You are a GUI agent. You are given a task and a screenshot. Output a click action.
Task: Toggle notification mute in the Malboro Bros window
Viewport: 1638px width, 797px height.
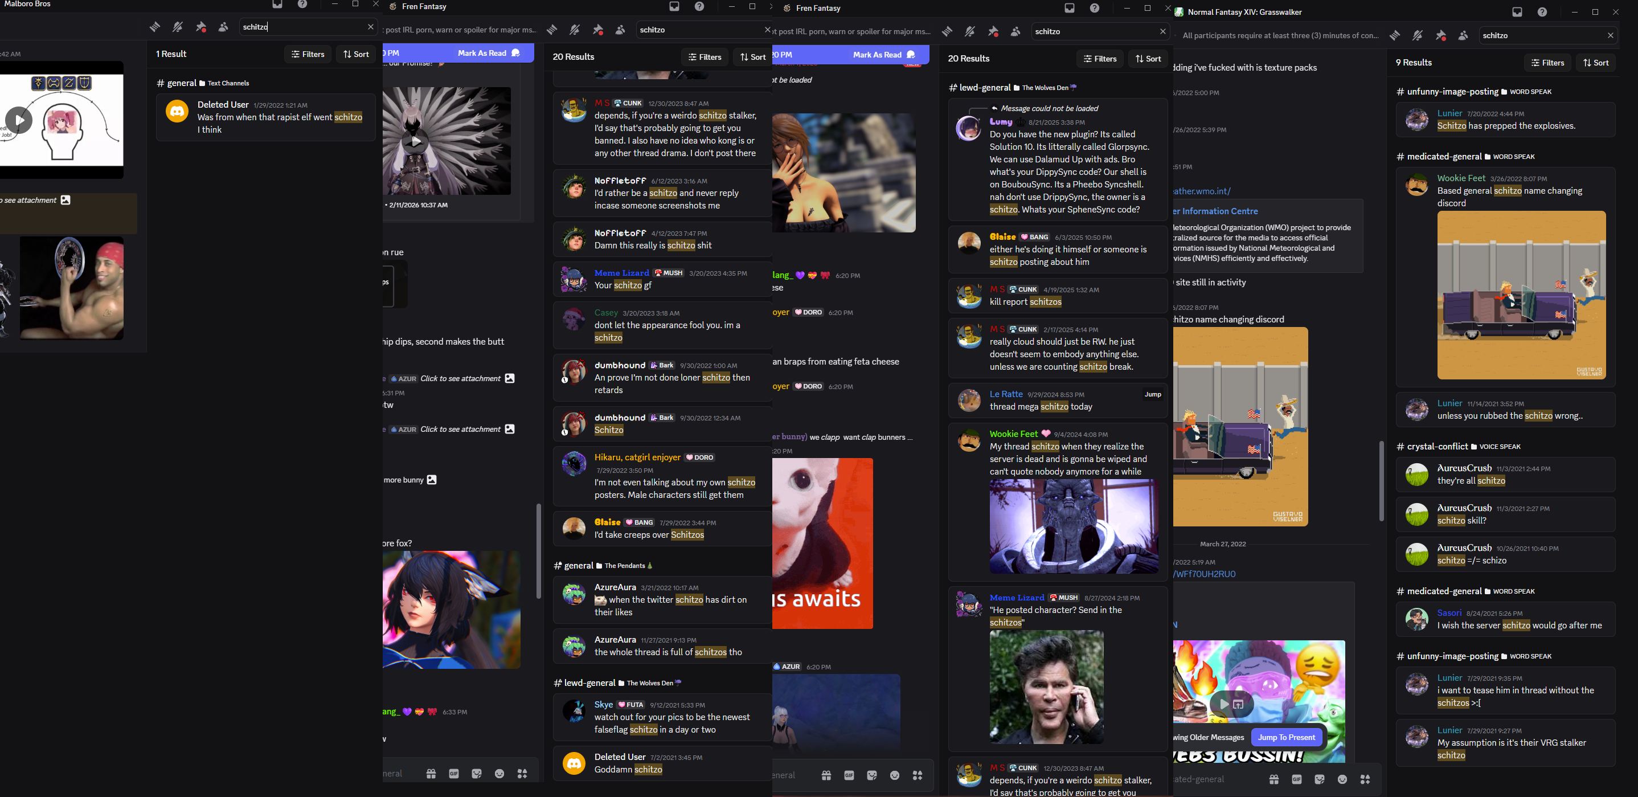[177, 27]
